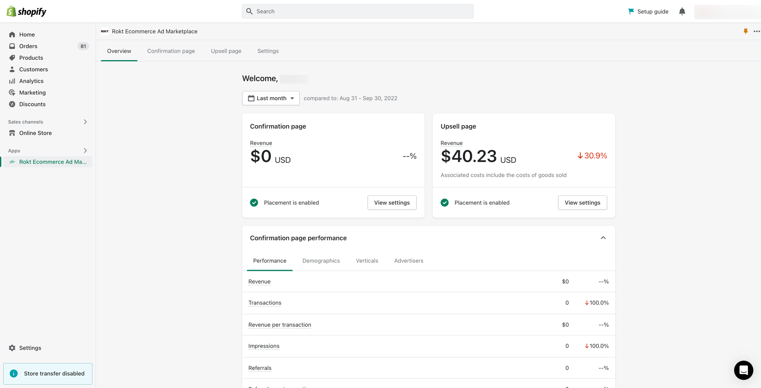Click the Analytics bar chart icon
This screenshot has height=388, width=761.
[x=12, y=81]
